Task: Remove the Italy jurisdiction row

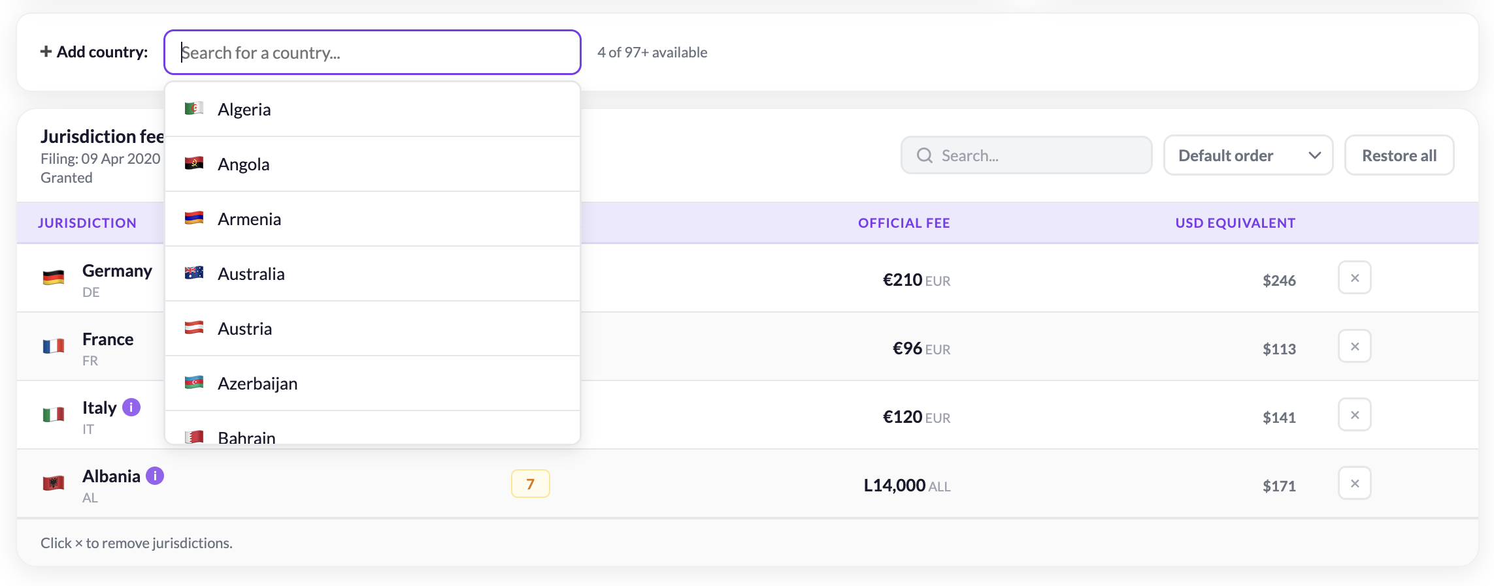Action: [x=1354, y=415]
